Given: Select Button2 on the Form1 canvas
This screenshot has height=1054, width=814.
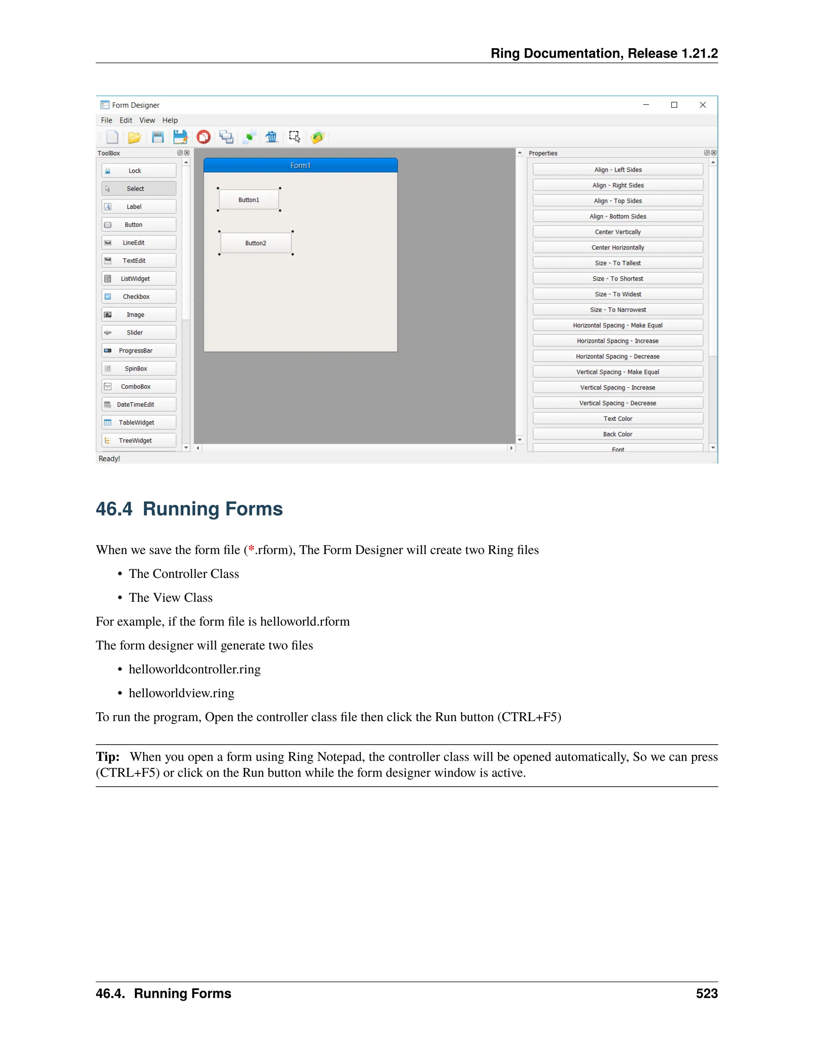Looking at the screenshot, I should (x=256, y=243).
